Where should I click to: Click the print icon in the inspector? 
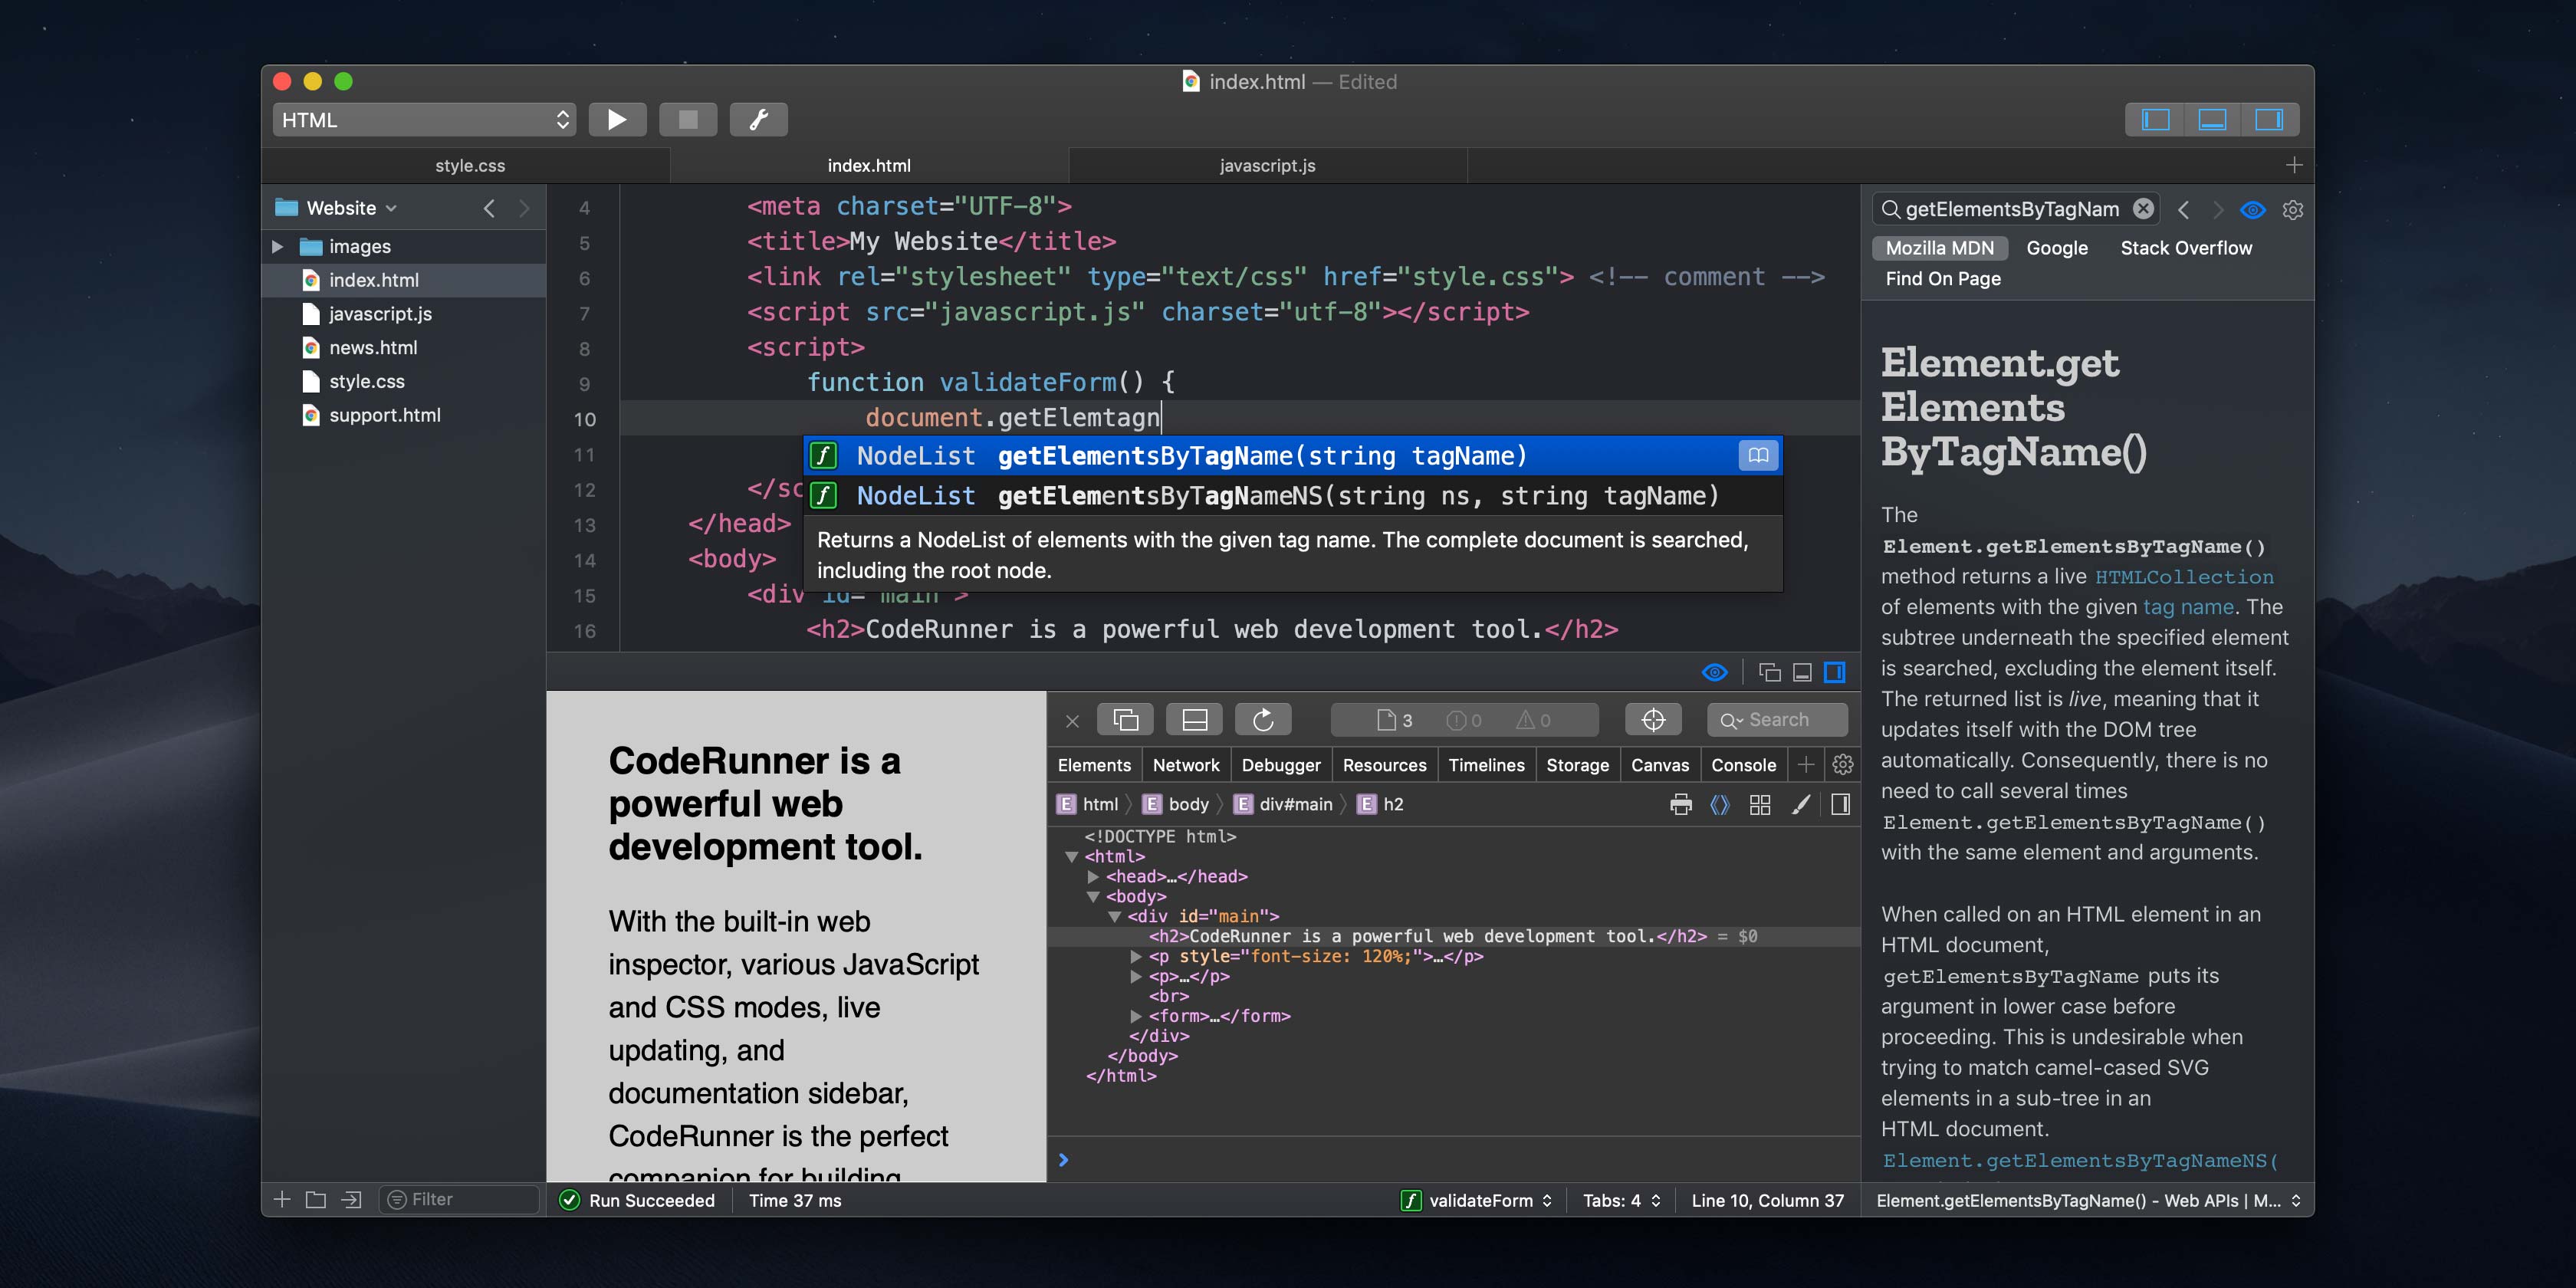click(1680, 803)
